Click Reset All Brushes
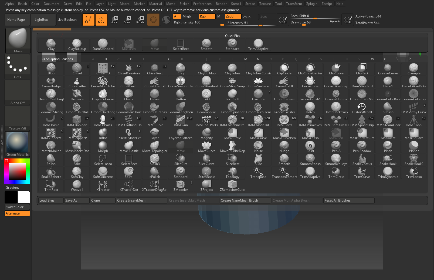The height and width of the screenshot is (280, 434). (x=349, y=201)
